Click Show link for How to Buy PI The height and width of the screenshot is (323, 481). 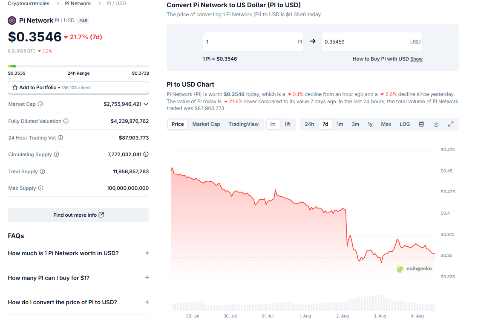pos(416,59)
